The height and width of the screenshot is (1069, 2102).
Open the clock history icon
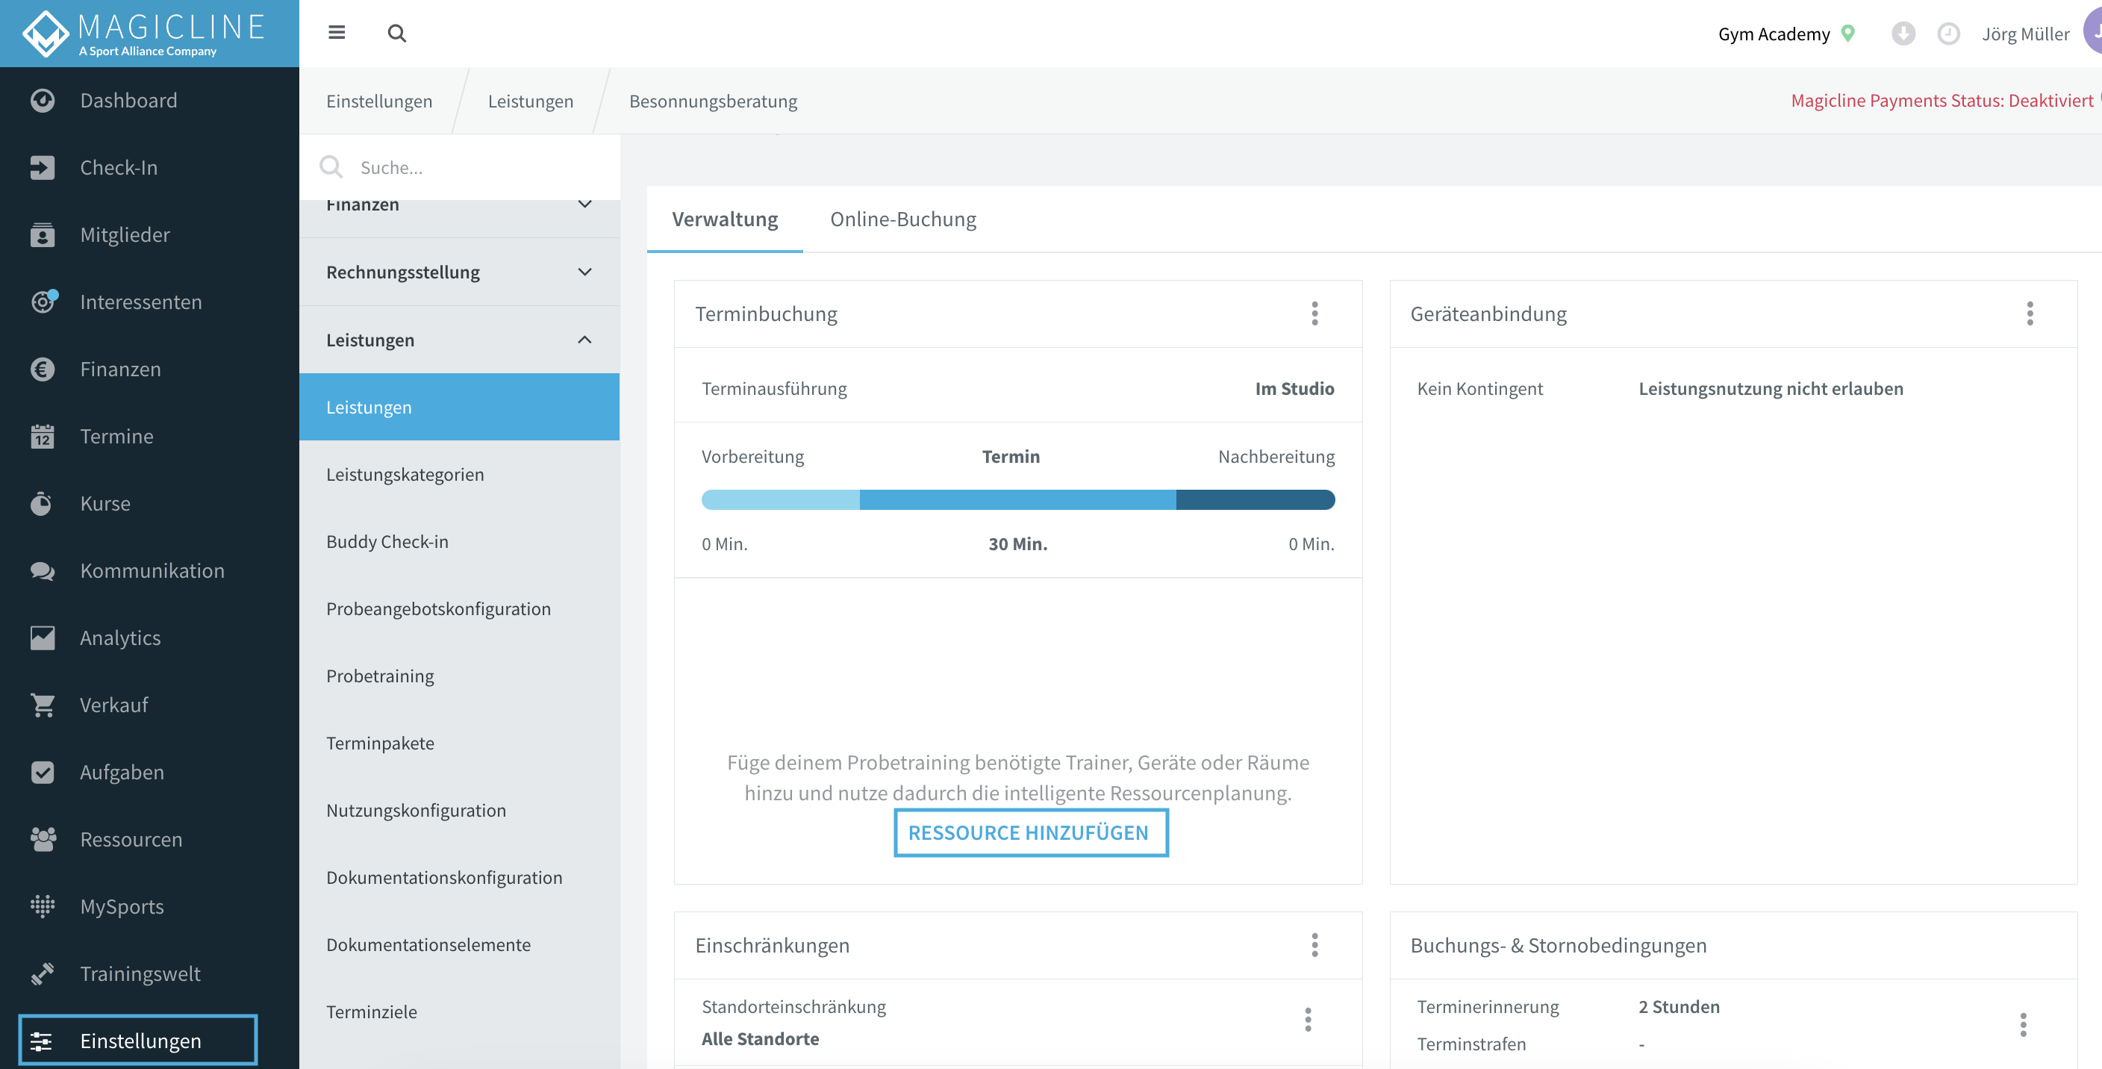(1948, 34)
